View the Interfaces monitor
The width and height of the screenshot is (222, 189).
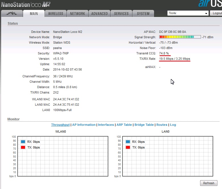106,125
